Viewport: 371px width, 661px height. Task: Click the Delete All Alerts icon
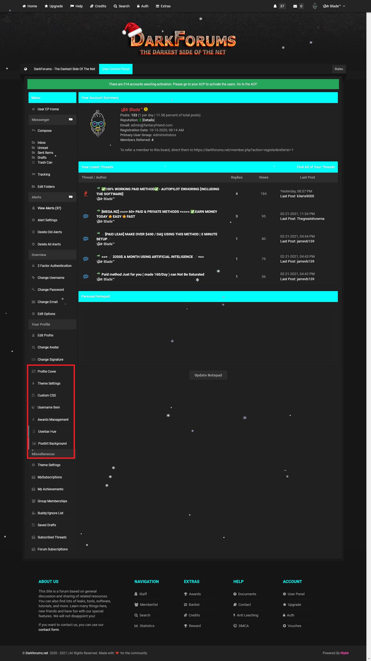(x=33, y=244)
